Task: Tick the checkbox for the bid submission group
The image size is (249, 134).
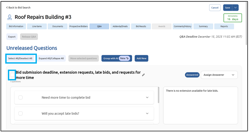Action: click(x=12, y=75)
